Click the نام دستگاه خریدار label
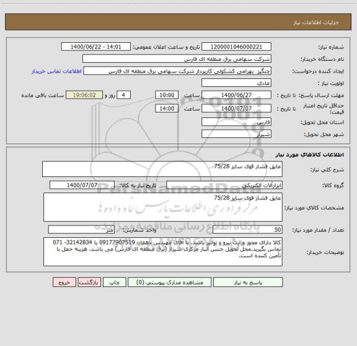Viewport: 357px width, 346px height. click(322, 59)
